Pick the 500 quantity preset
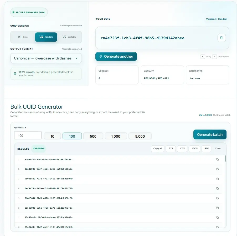Screen dimensions: 237x236 (93, 136)
